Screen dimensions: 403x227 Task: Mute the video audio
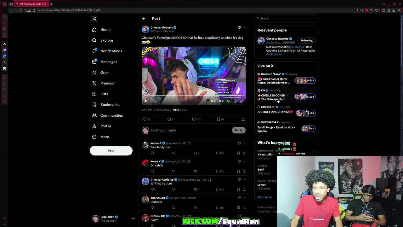pos(229,101)
